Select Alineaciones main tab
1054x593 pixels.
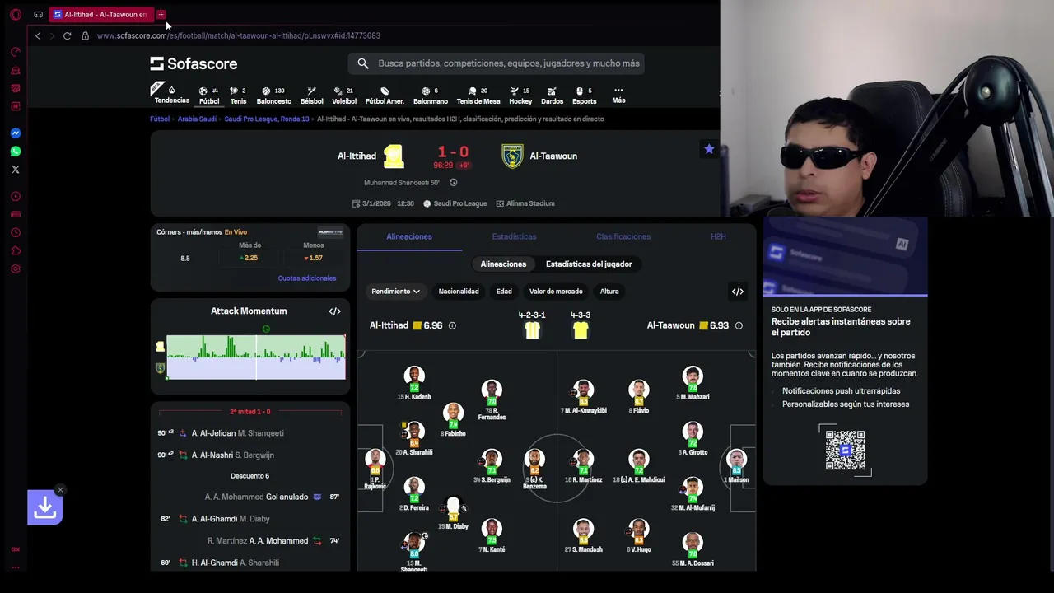click(x=409, y=236)
